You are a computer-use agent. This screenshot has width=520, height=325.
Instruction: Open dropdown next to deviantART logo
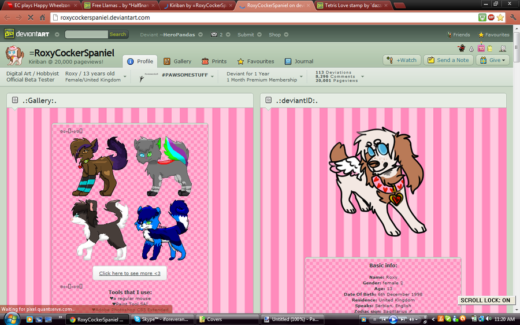57,35
